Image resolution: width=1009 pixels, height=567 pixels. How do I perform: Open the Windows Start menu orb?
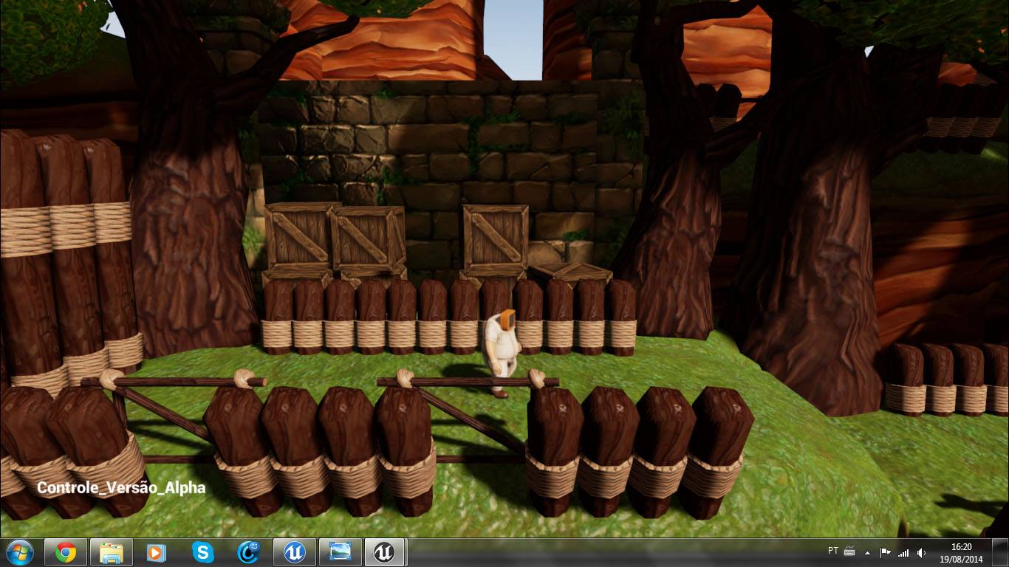pos(19,552)
